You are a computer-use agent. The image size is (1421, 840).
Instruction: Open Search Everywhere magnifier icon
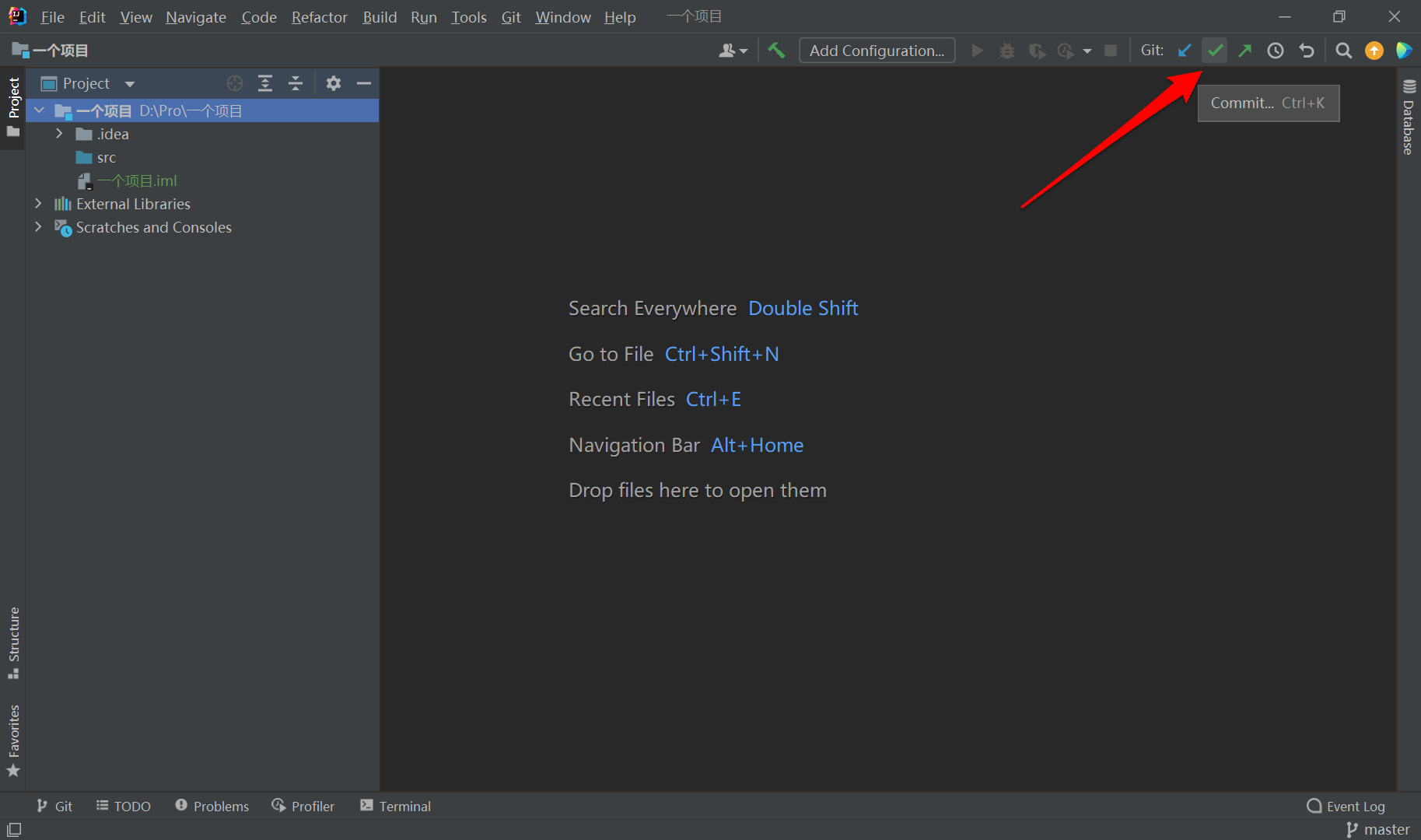point(1343,51)
